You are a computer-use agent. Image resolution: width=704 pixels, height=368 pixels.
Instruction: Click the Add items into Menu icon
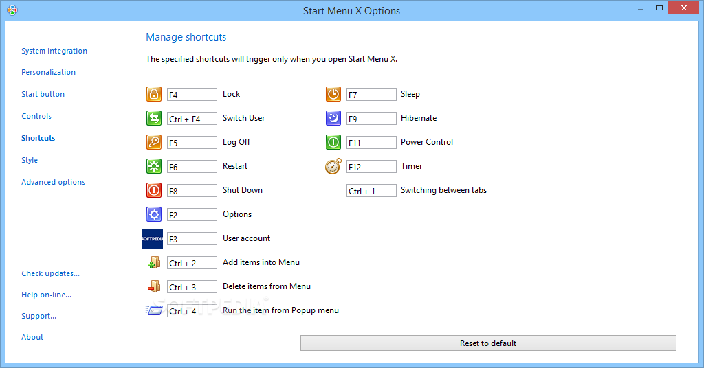[x=154, y=263]
